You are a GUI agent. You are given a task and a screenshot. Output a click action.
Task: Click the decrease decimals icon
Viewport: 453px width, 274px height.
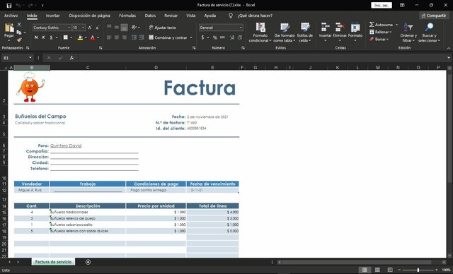click(239, 37)
